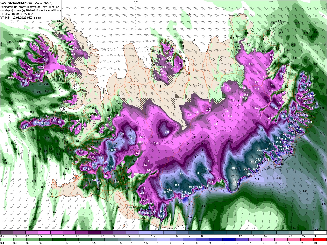Click the '(+5 h)' forecast offset text
The width and height of the screenshot is (327, 245).
point(37,18)
